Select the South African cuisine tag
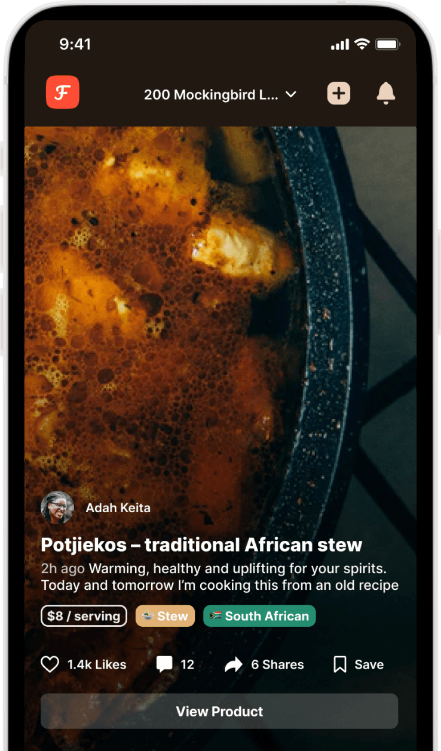Screen dimensions: 441x751 [x=259, y=616]
